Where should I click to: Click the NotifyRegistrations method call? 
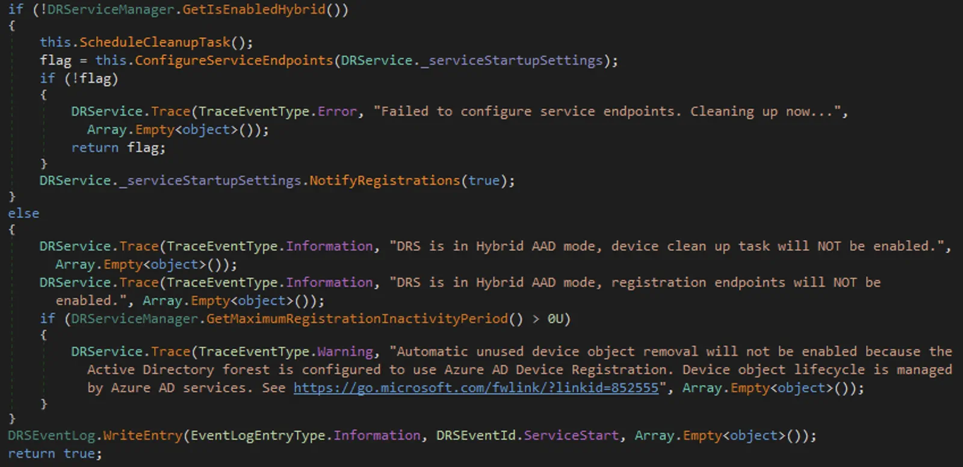coord(385,181)
